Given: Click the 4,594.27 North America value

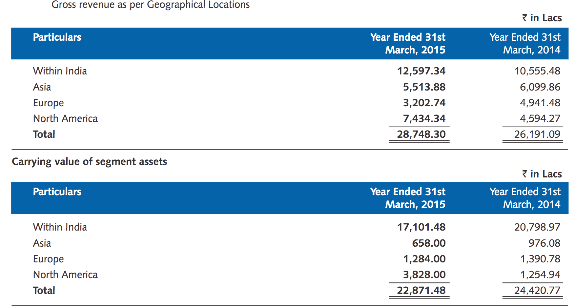Looking at the screenshot, I should tap(540, 118).
